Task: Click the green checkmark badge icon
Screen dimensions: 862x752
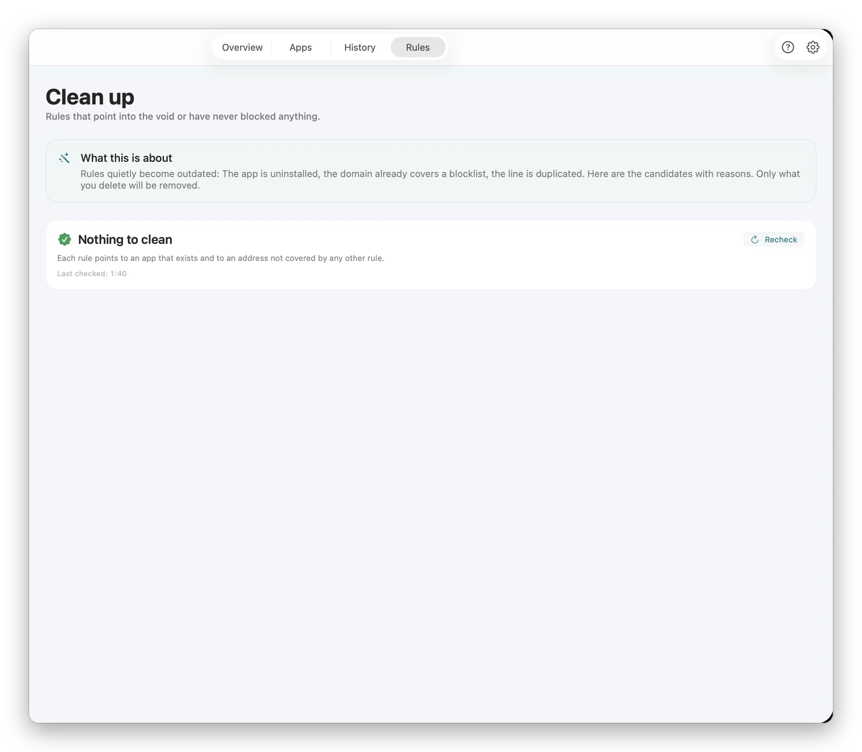Action: [64, 239]
